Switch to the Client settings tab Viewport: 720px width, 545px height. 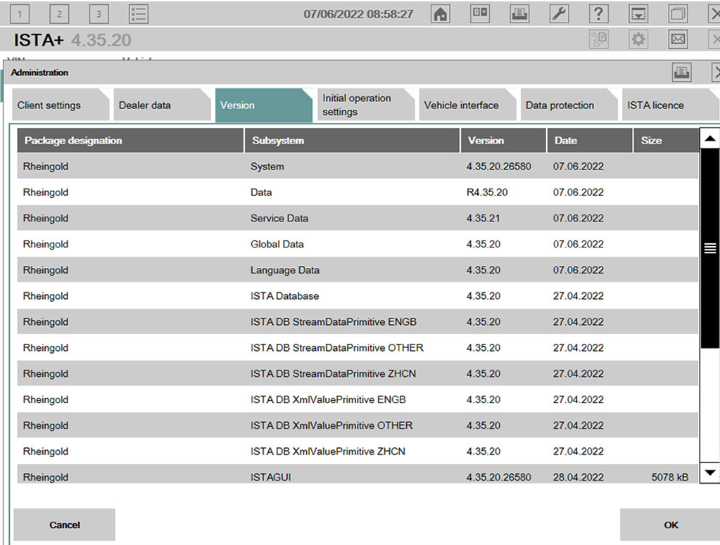tap(60, 105)
